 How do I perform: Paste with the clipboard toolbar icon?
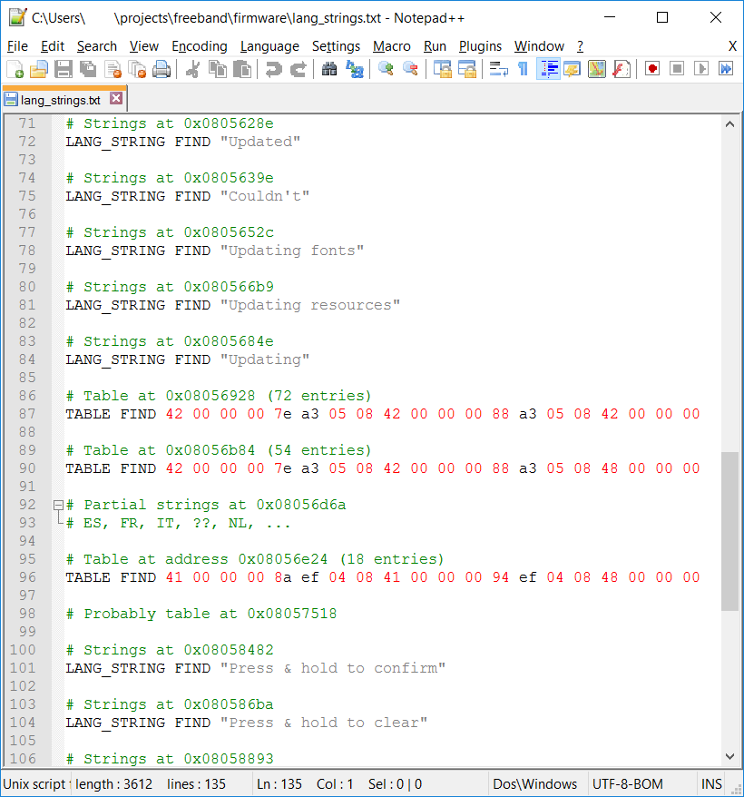(x=242, y=69)
